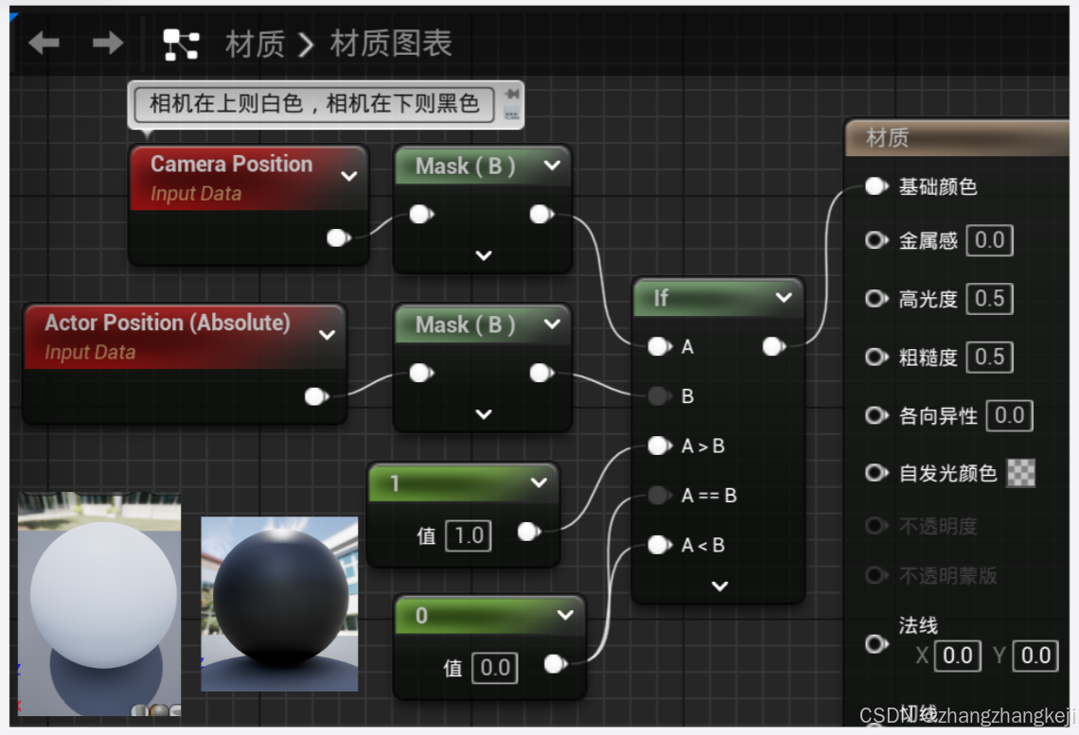Edit the 高光度 value 0.5
Image resolution: width=1079 pixels, height=735 pixels.
(989, 298)
